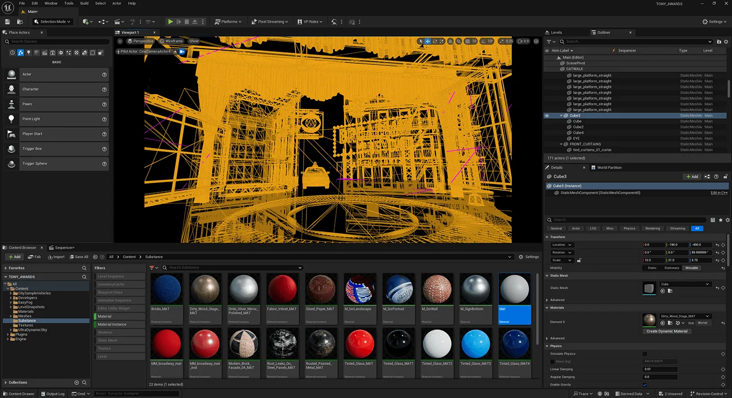Select the Rotate gizmo tool in viewport
Image resolution: width=732 pixels, height=398 pixels.
click(x=435, y=41)
